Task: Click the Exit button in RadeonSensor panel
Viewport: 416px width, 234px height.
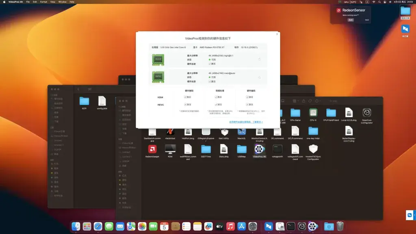Action: point(351,20)
